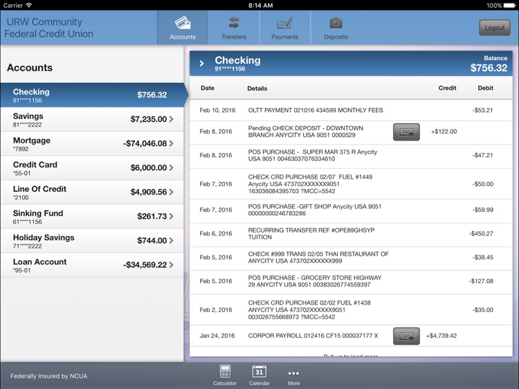This screenshot has width=519, height=389.
Task: Open the OLTT PAYMENT MONTHLY FEES transaction
Action: point(351,110)
